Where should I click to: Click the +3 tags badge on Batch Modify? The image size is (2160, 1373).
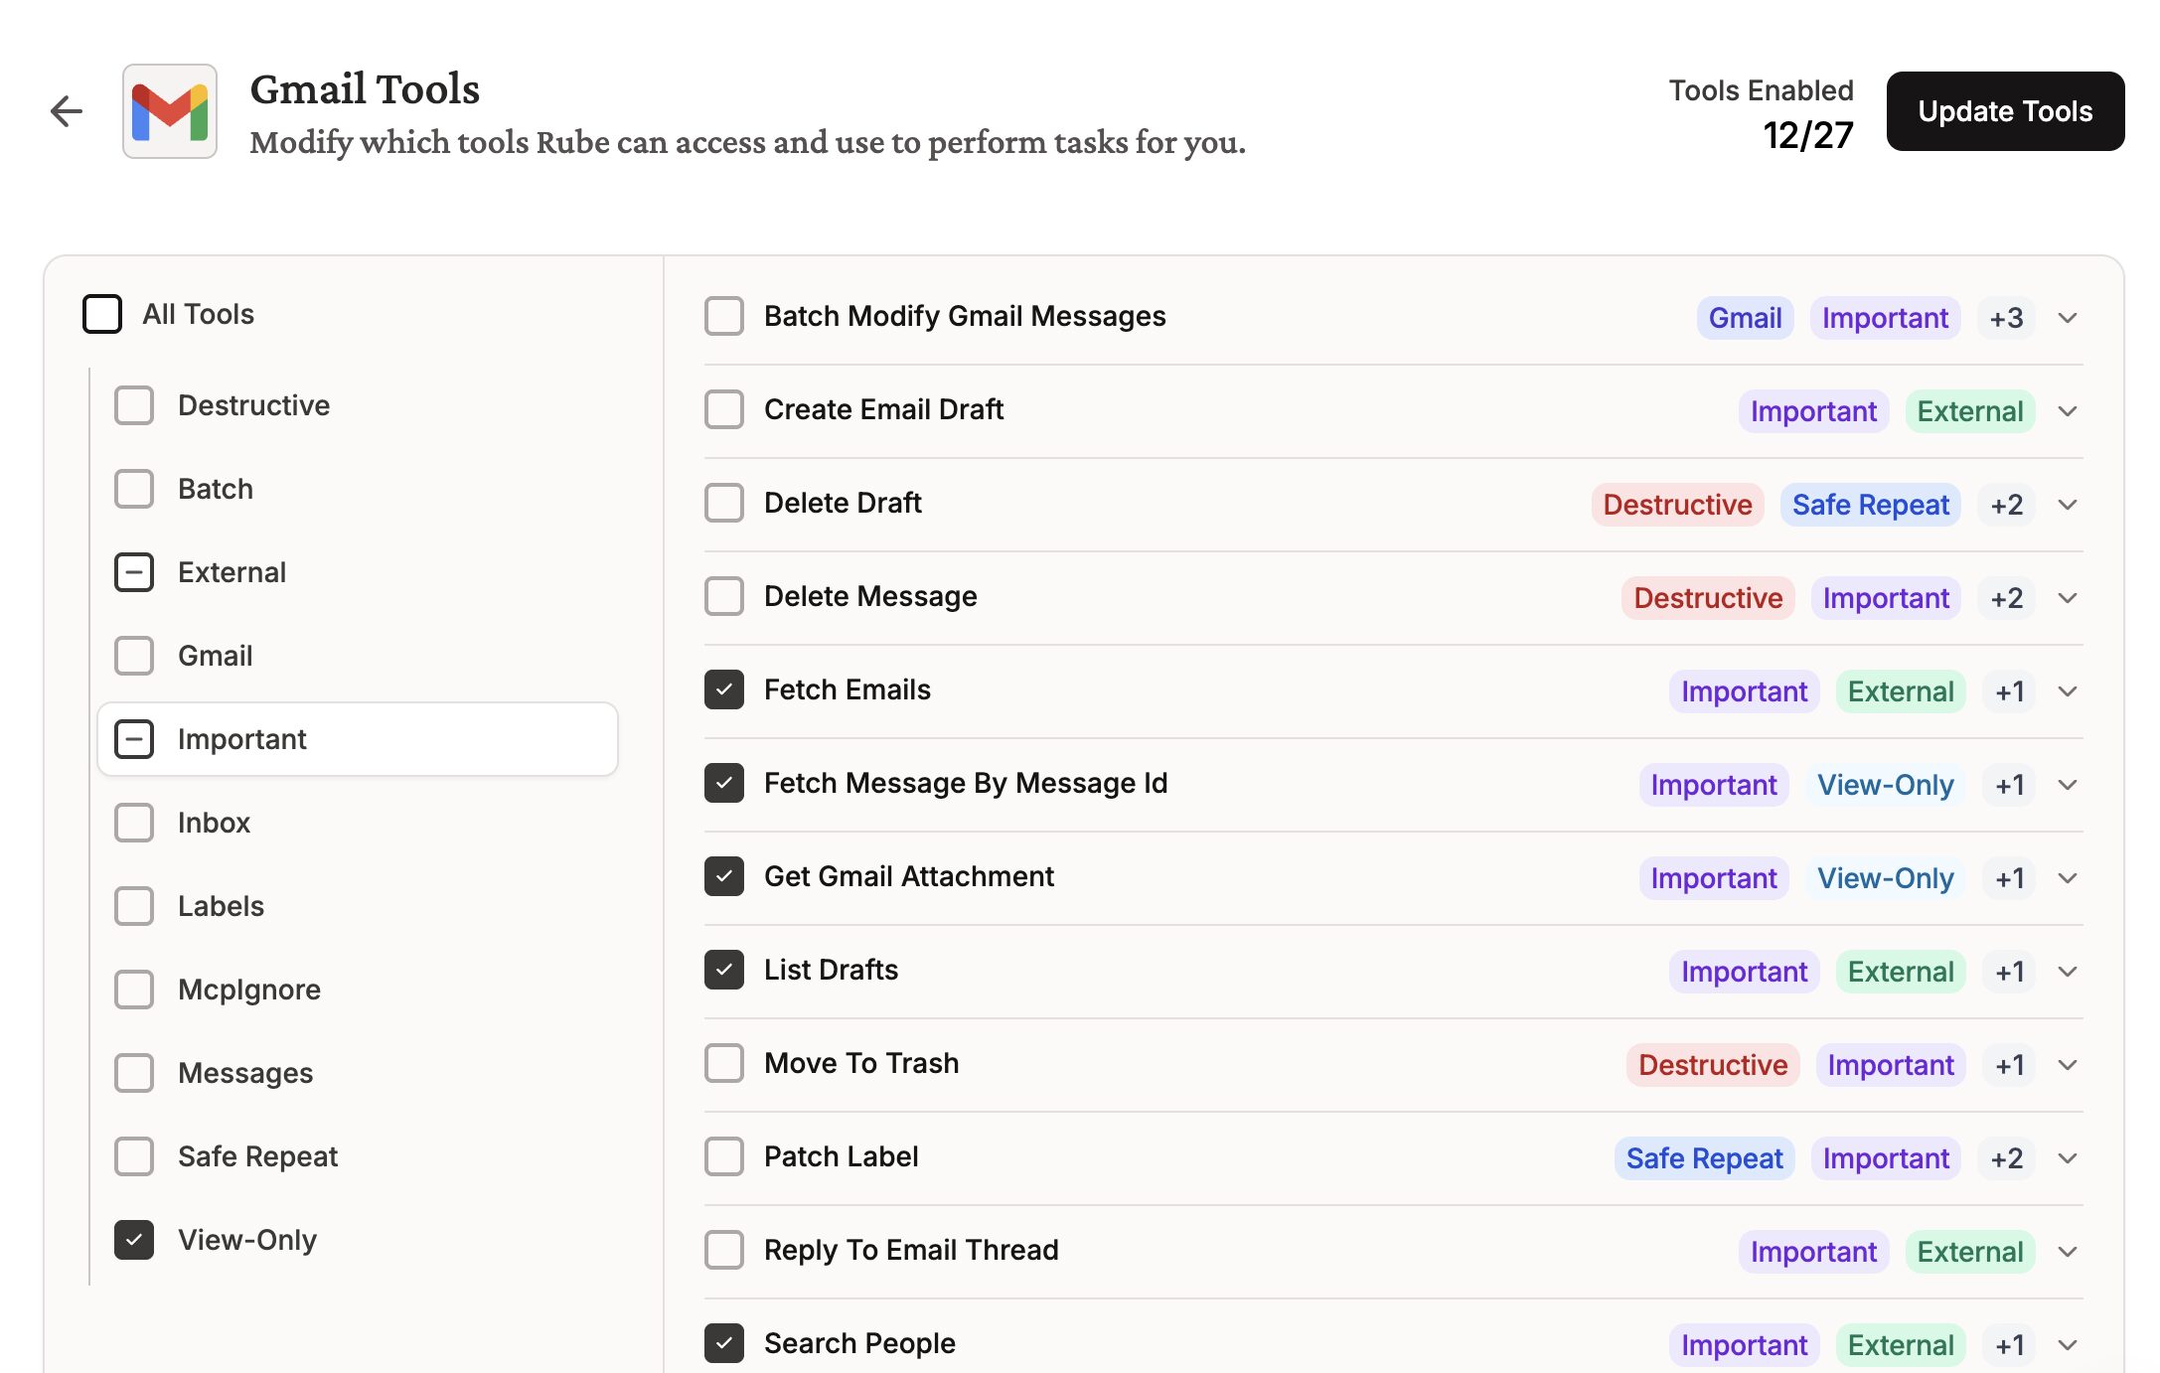(2006, 318)
